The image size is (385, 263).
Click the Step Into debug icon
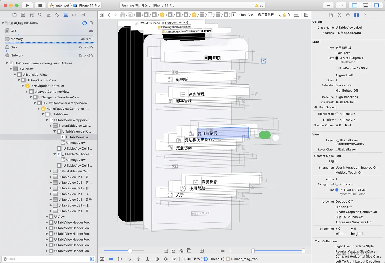click(139, 259)
